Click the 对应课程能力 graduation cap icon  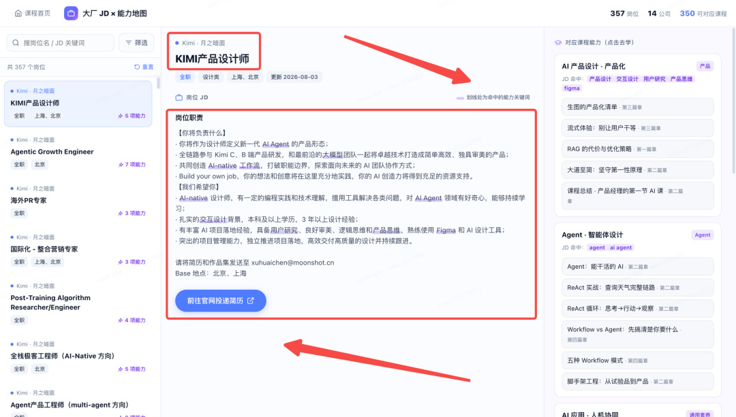click(558, 43)
